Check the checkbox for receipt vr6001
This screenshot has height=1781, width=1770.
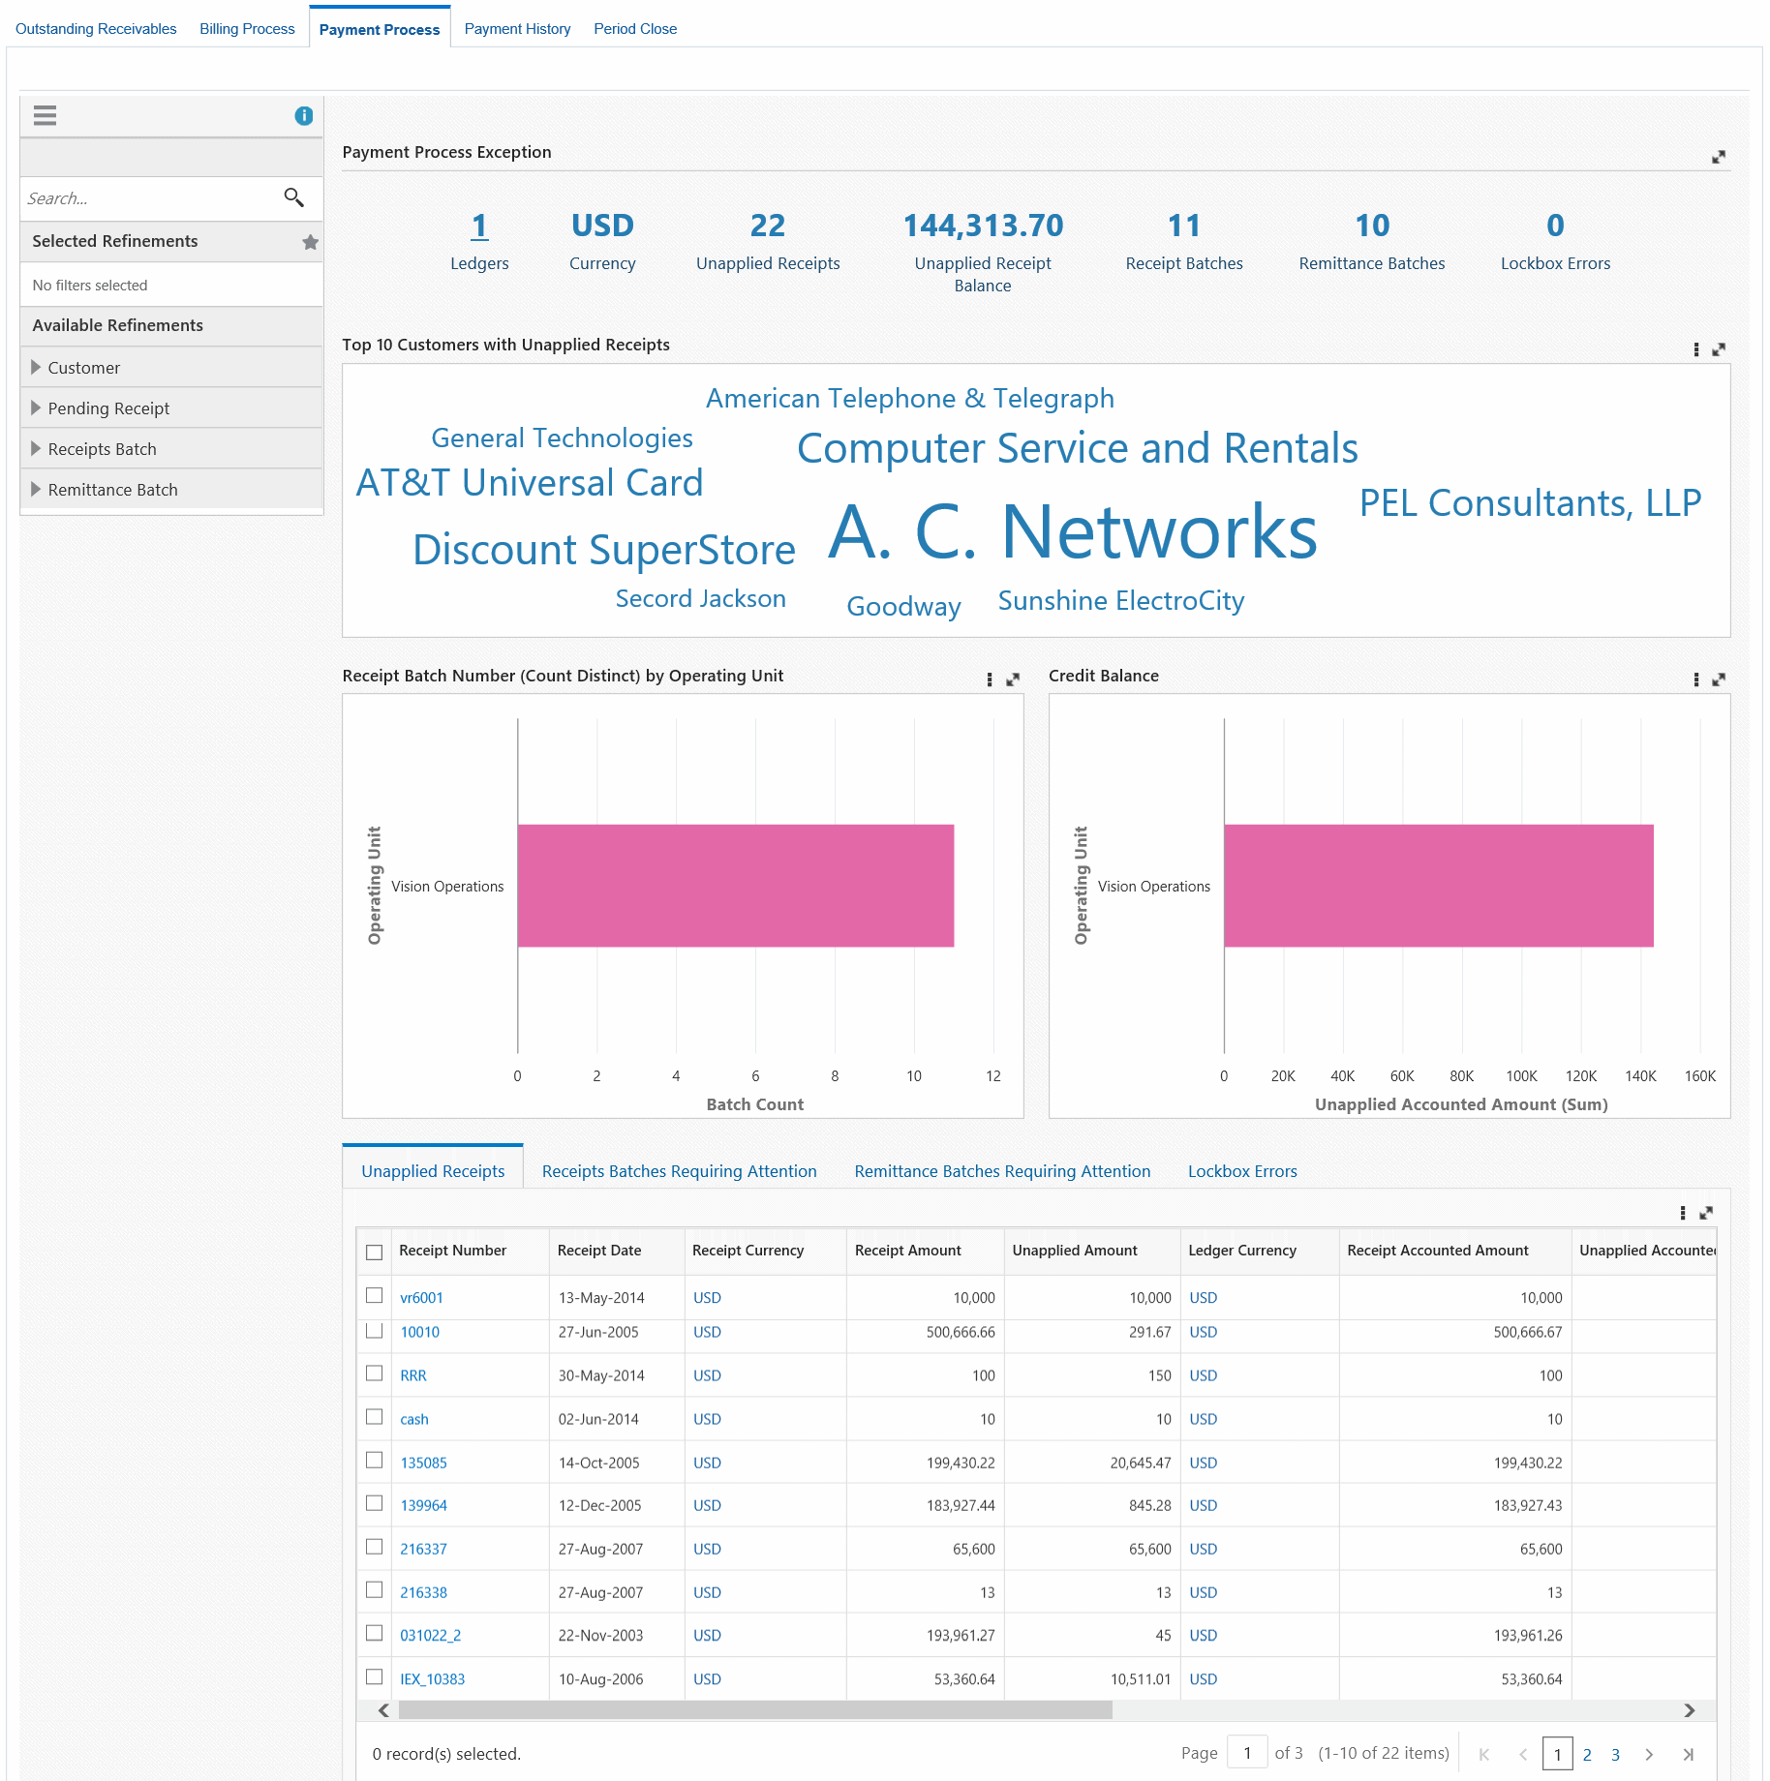click(375, 1295)
